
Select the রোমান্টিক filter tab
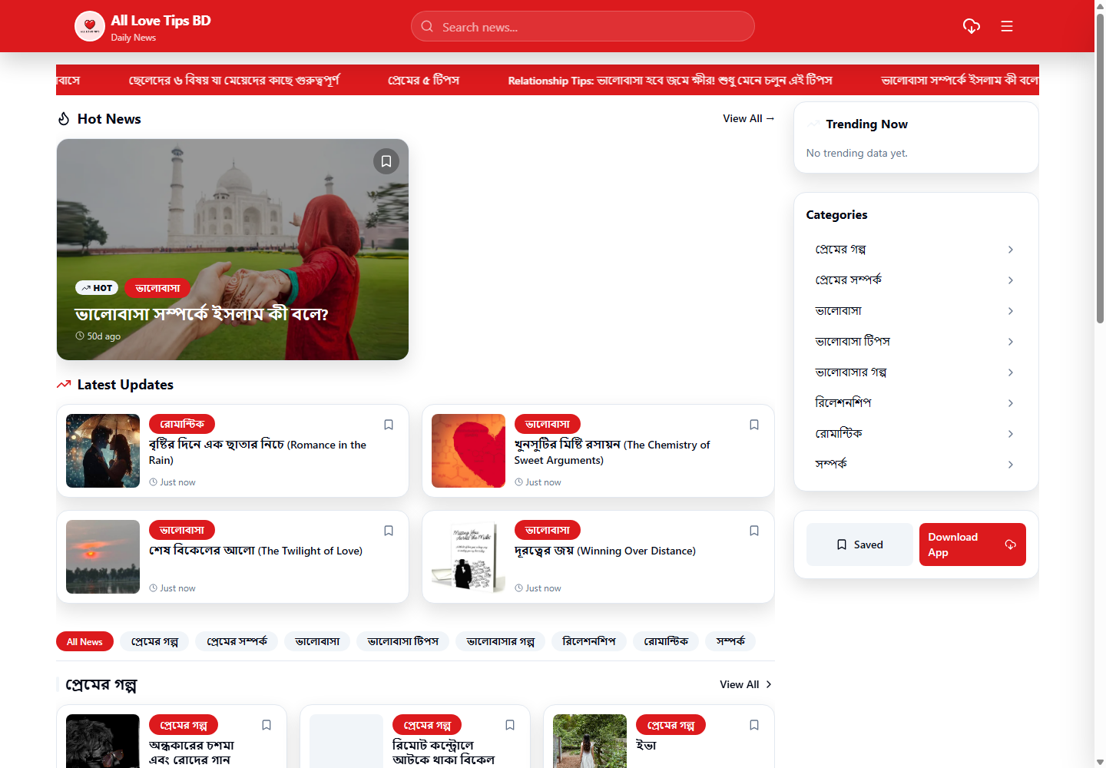[x=666, y=641]
